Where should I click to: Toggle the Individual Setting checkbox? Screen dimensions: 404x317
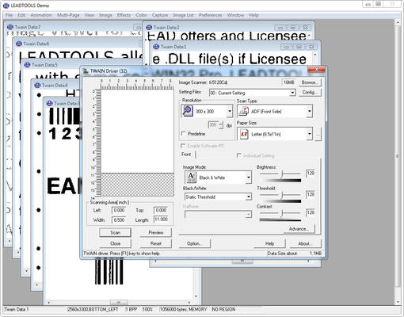point(239,155)
